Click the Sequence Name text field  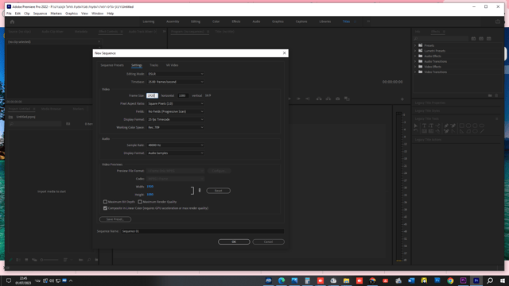point(203,231)
